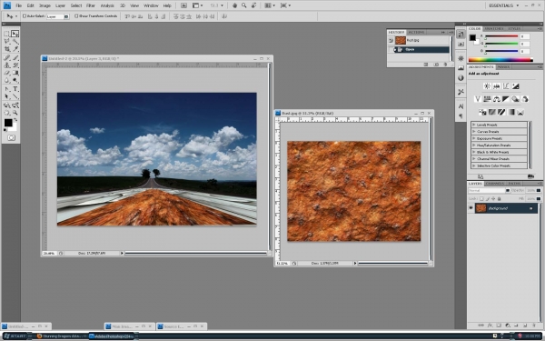This screenshot has width=545, height=341.
Task: Open the File menu
Action: [19, 5]
